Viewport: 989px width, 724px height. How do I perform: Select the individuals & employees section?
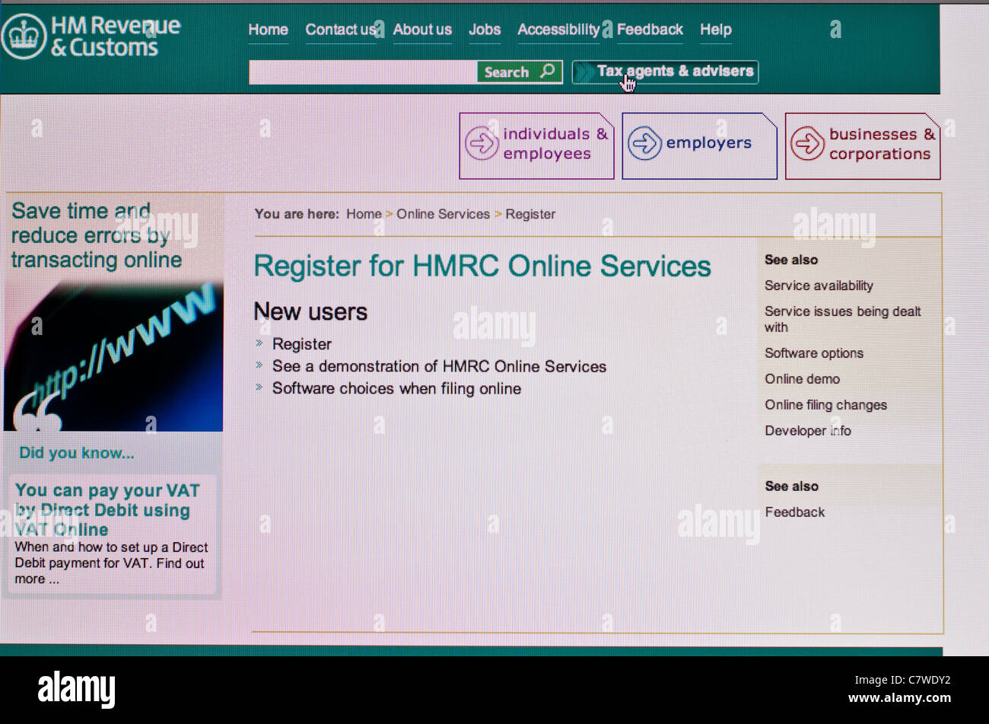[x=536, y=146]
